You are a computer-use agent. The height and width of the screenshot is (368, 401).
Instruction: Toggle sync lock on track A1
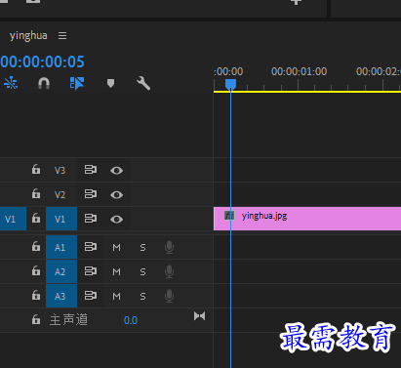point(91,247)
